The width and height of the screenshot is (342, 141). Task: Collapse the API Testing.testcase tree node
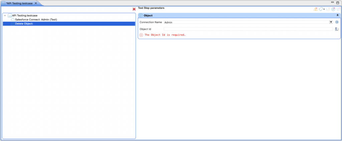(5, 15)
